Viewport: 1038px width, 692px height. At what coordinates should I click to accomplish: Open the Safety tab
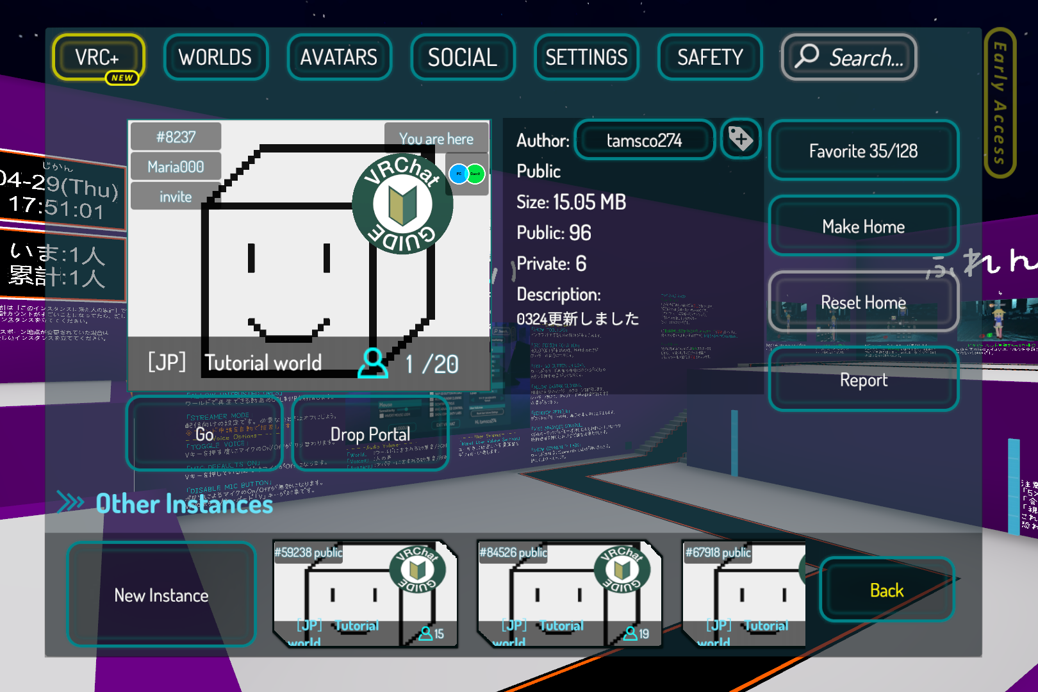[x=710, y=58]
